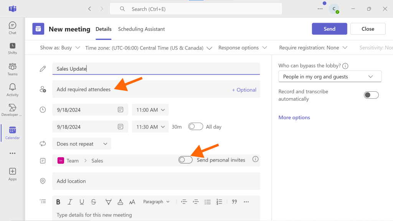393x221 pixels.
Task: Open the Time zone dropdown
Action: click(x=149, y=48)
